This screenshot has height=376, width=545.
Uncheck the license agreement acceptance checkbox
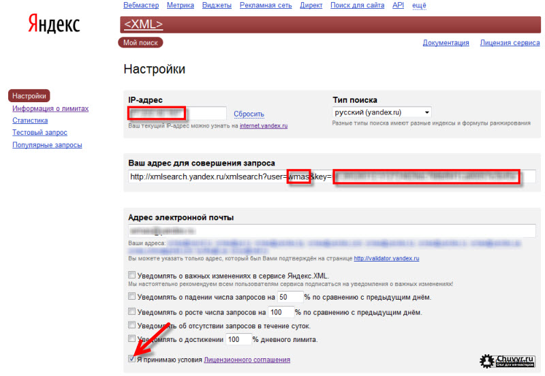[131, 358]
